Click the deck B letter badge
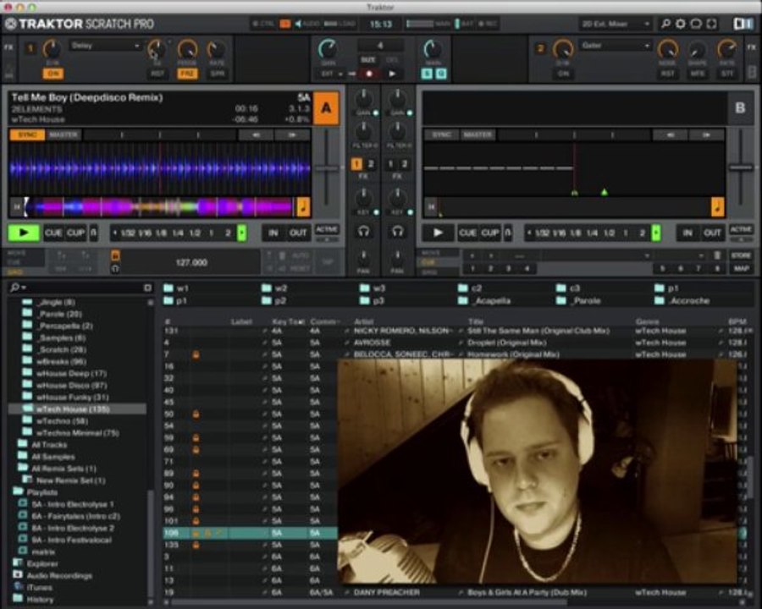This screenshot has width=762, height=609. (740, 107)
